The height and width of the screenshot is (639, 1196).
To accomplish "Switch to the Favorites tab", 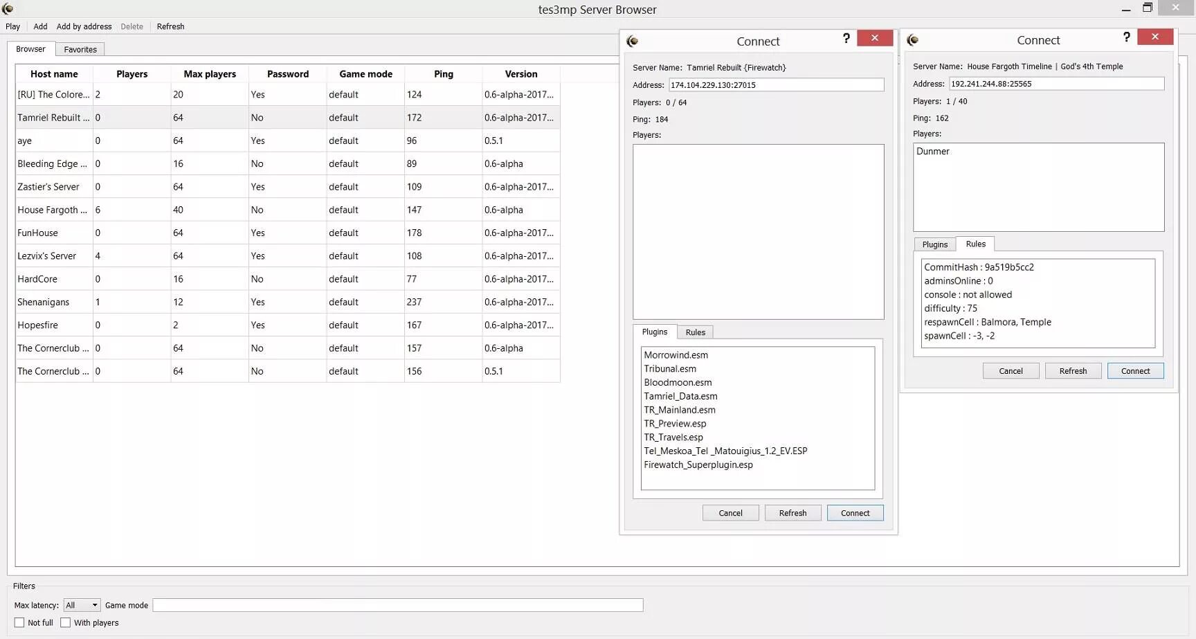I will (x=80, y=49).
